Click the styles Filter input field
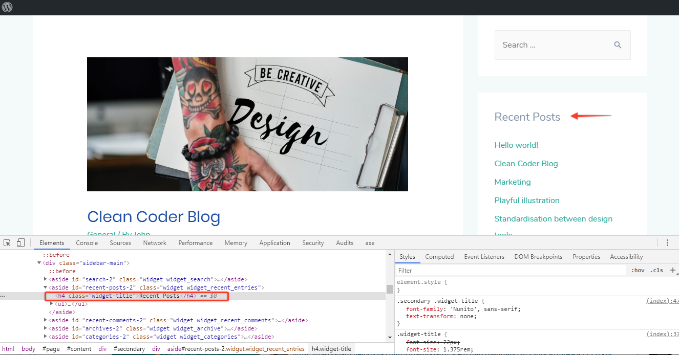Screen dimensions: 679x355 pos(511,270)
